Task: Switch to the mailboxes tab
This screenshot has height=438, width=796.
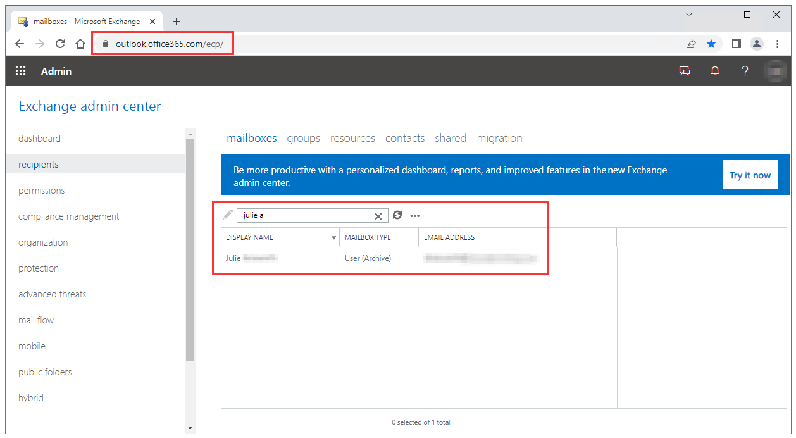Action: [x=252, y=138]
